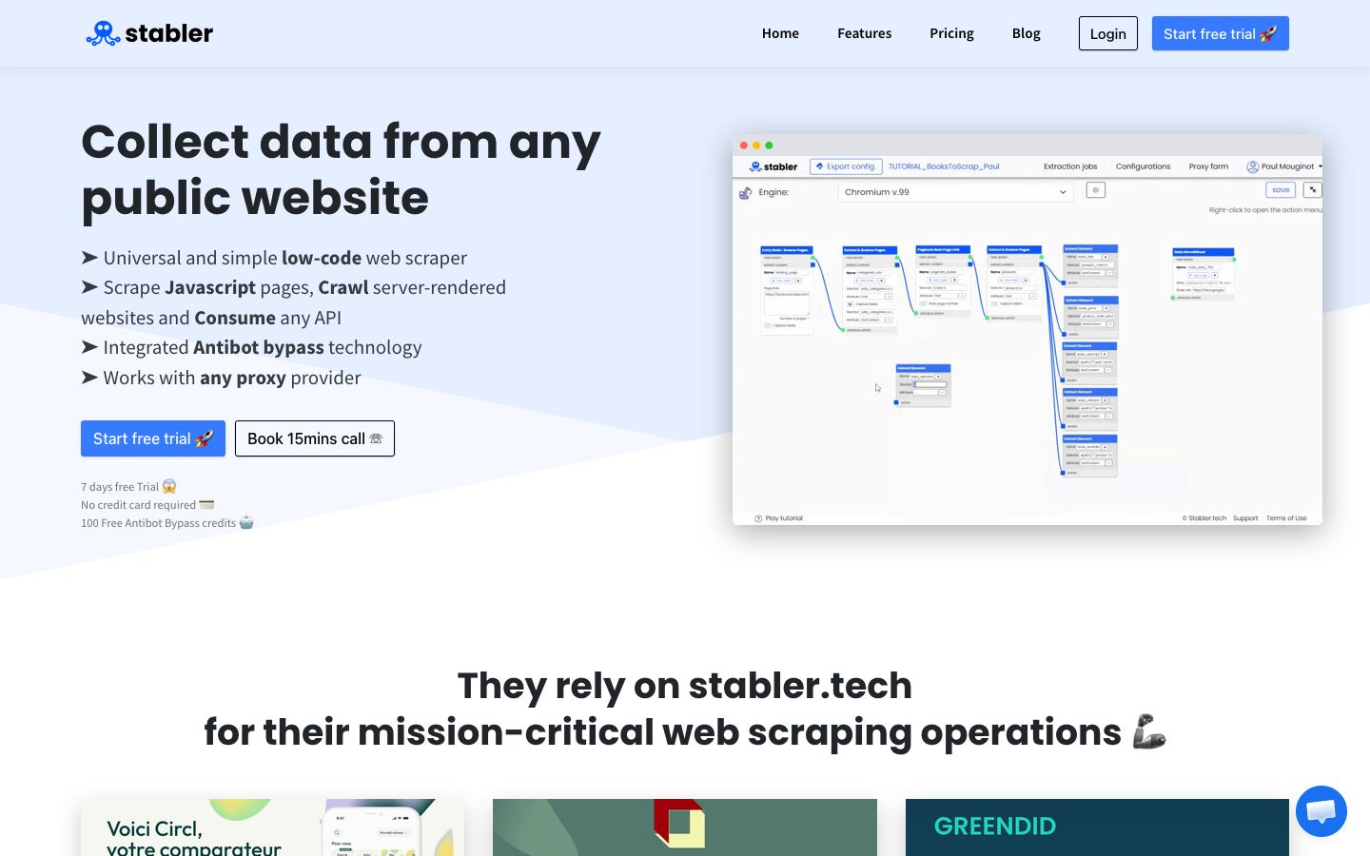This screenshot has width=1370, height=856.
Task: Open the Features page
Action: (x=864, y=33)
